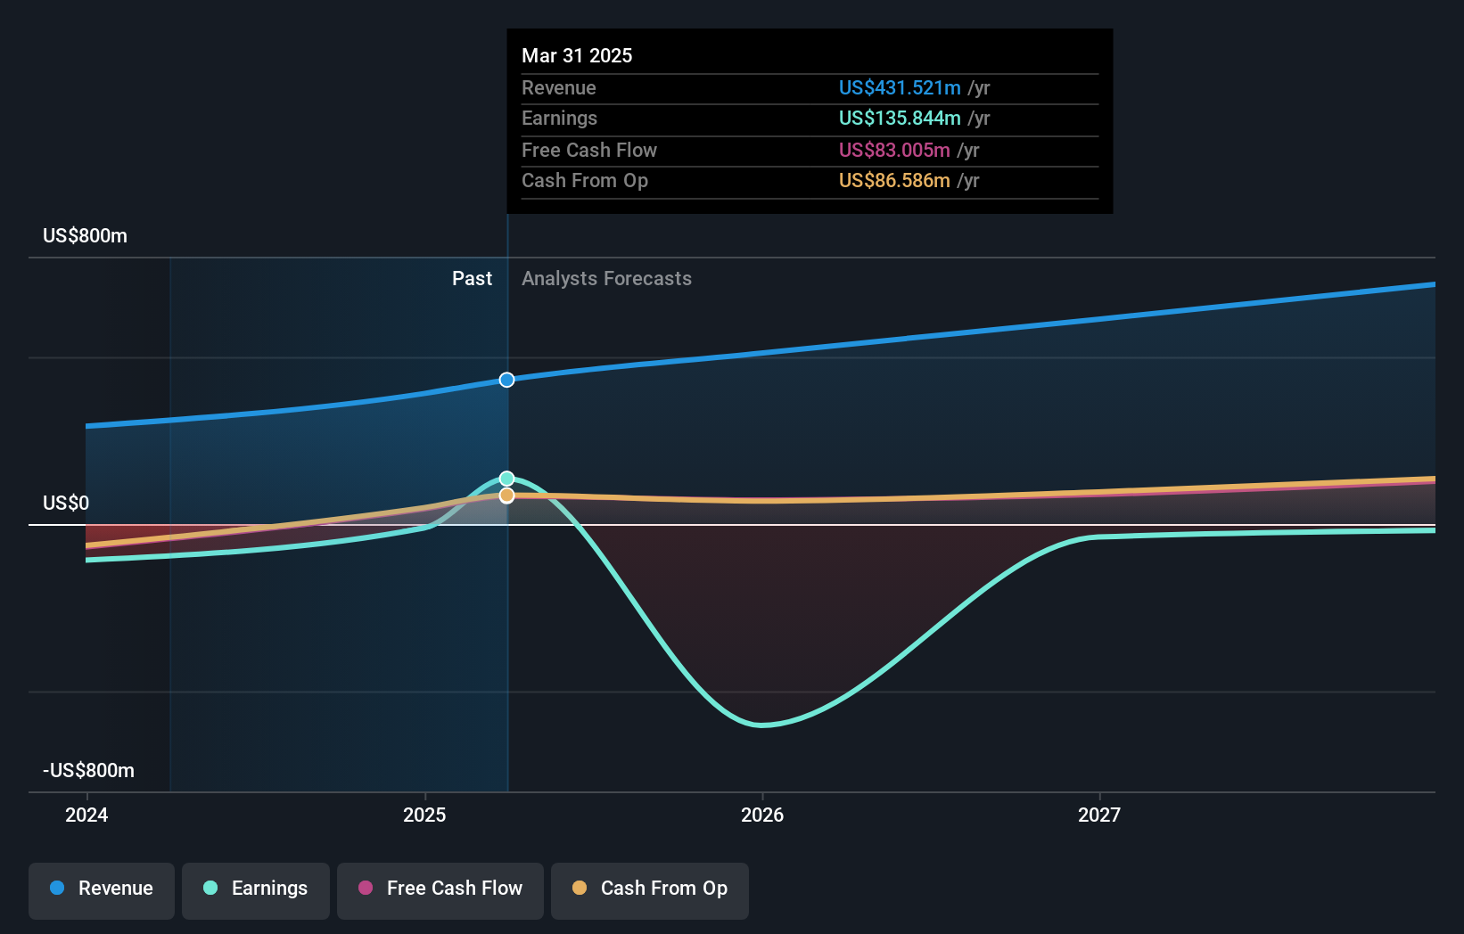Select the orange Cash From Op data point
1464x934 pixels.
(x=506, y=496)
